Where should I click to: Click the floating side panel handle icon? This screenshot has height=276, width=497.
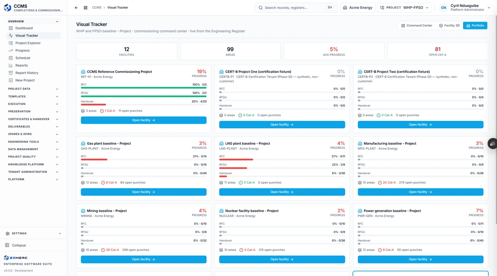[x=492, y=144]
